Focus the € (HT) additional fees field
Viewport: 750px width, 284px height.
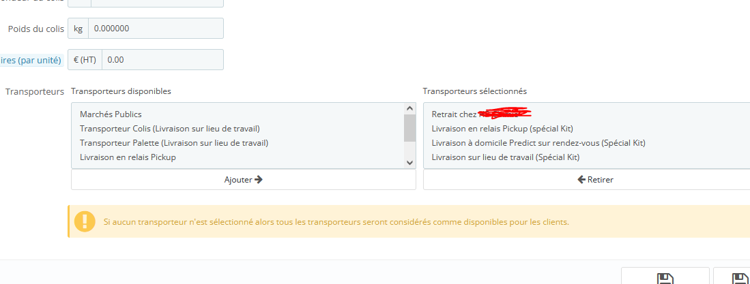162,60
